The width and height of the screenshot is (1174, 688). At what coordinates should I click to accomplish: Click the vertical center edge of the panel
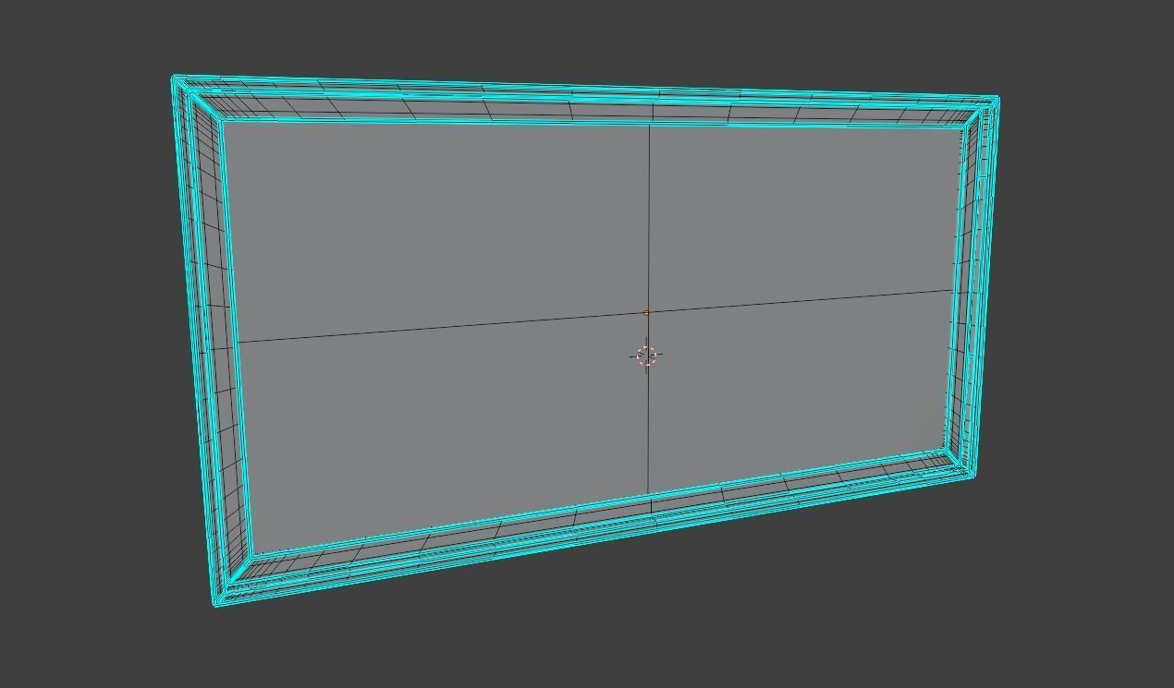(648, 309)
